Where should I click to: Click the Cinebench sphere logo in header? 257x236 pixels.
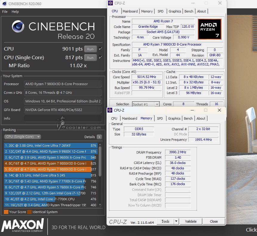pos(18,26)
